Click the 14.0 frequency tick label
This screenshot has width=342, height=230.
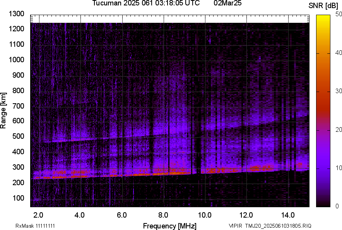288,215
